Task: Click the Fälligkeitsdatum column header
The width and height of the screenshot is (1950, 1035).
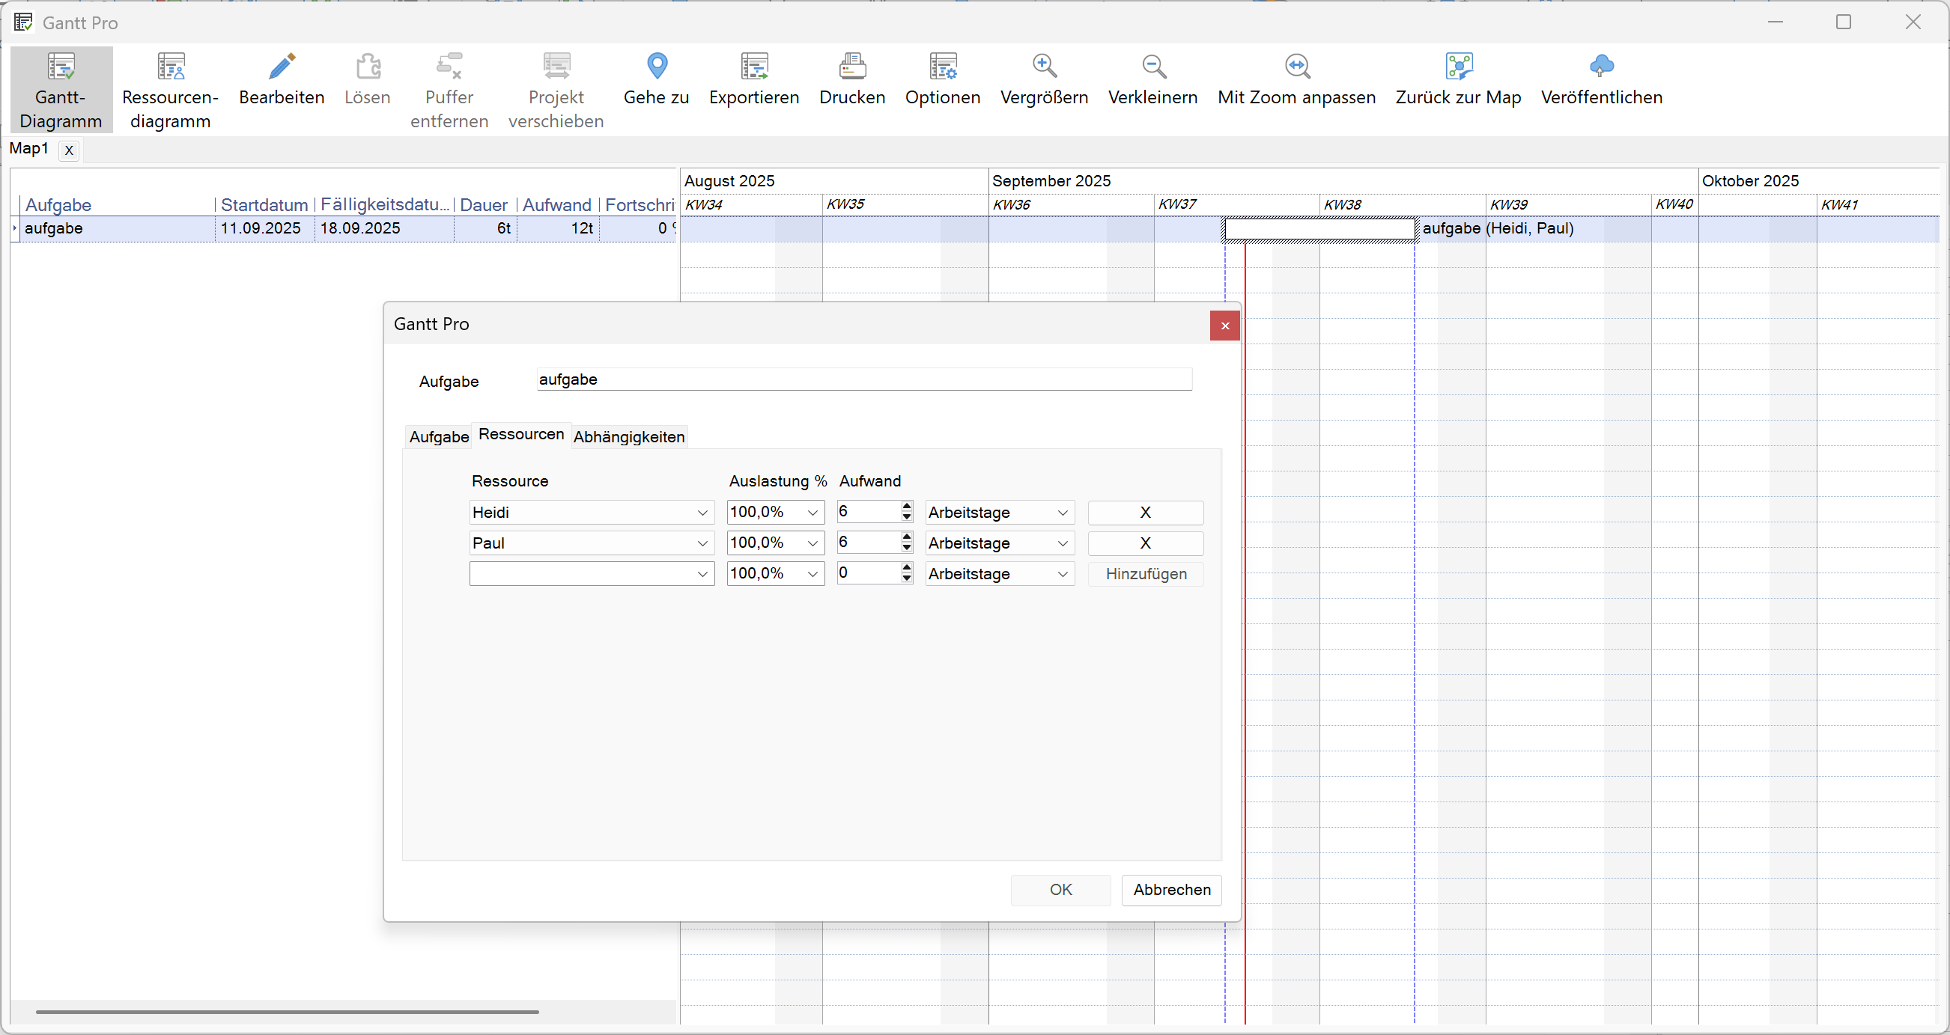Action: pos(385,205)
